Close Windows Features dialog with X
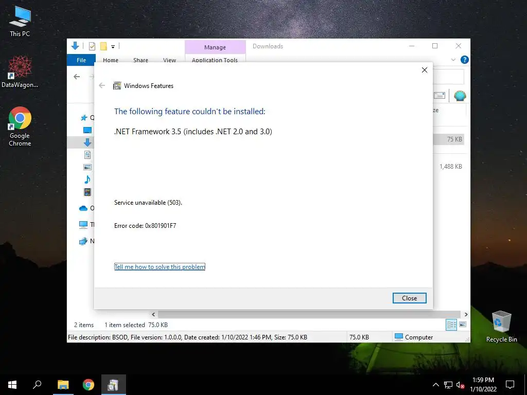Viewport: 527px width, 395px height. pos(425,70)
